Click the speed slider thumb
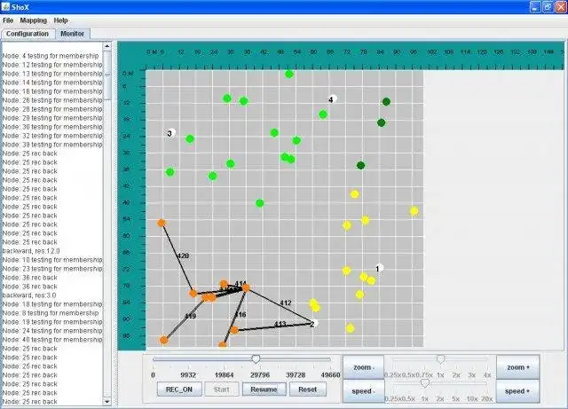The height and width of the screenshot is (409, 568). click(425, 383)
